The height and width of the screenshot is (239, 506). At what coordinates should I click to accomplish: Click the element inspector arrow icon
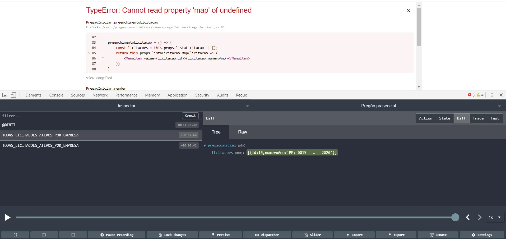[4, 95]
